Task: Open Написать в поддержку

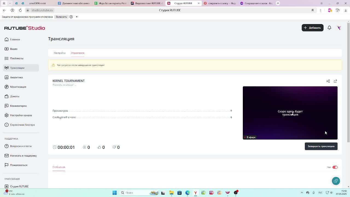Action: [23, 156]
